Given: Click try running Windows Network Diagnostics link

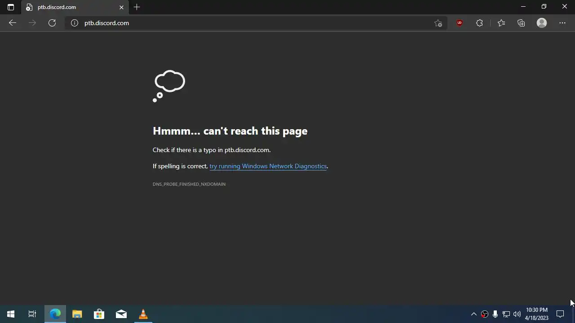Looking at the screenshot, I should [x=268, y=166].
